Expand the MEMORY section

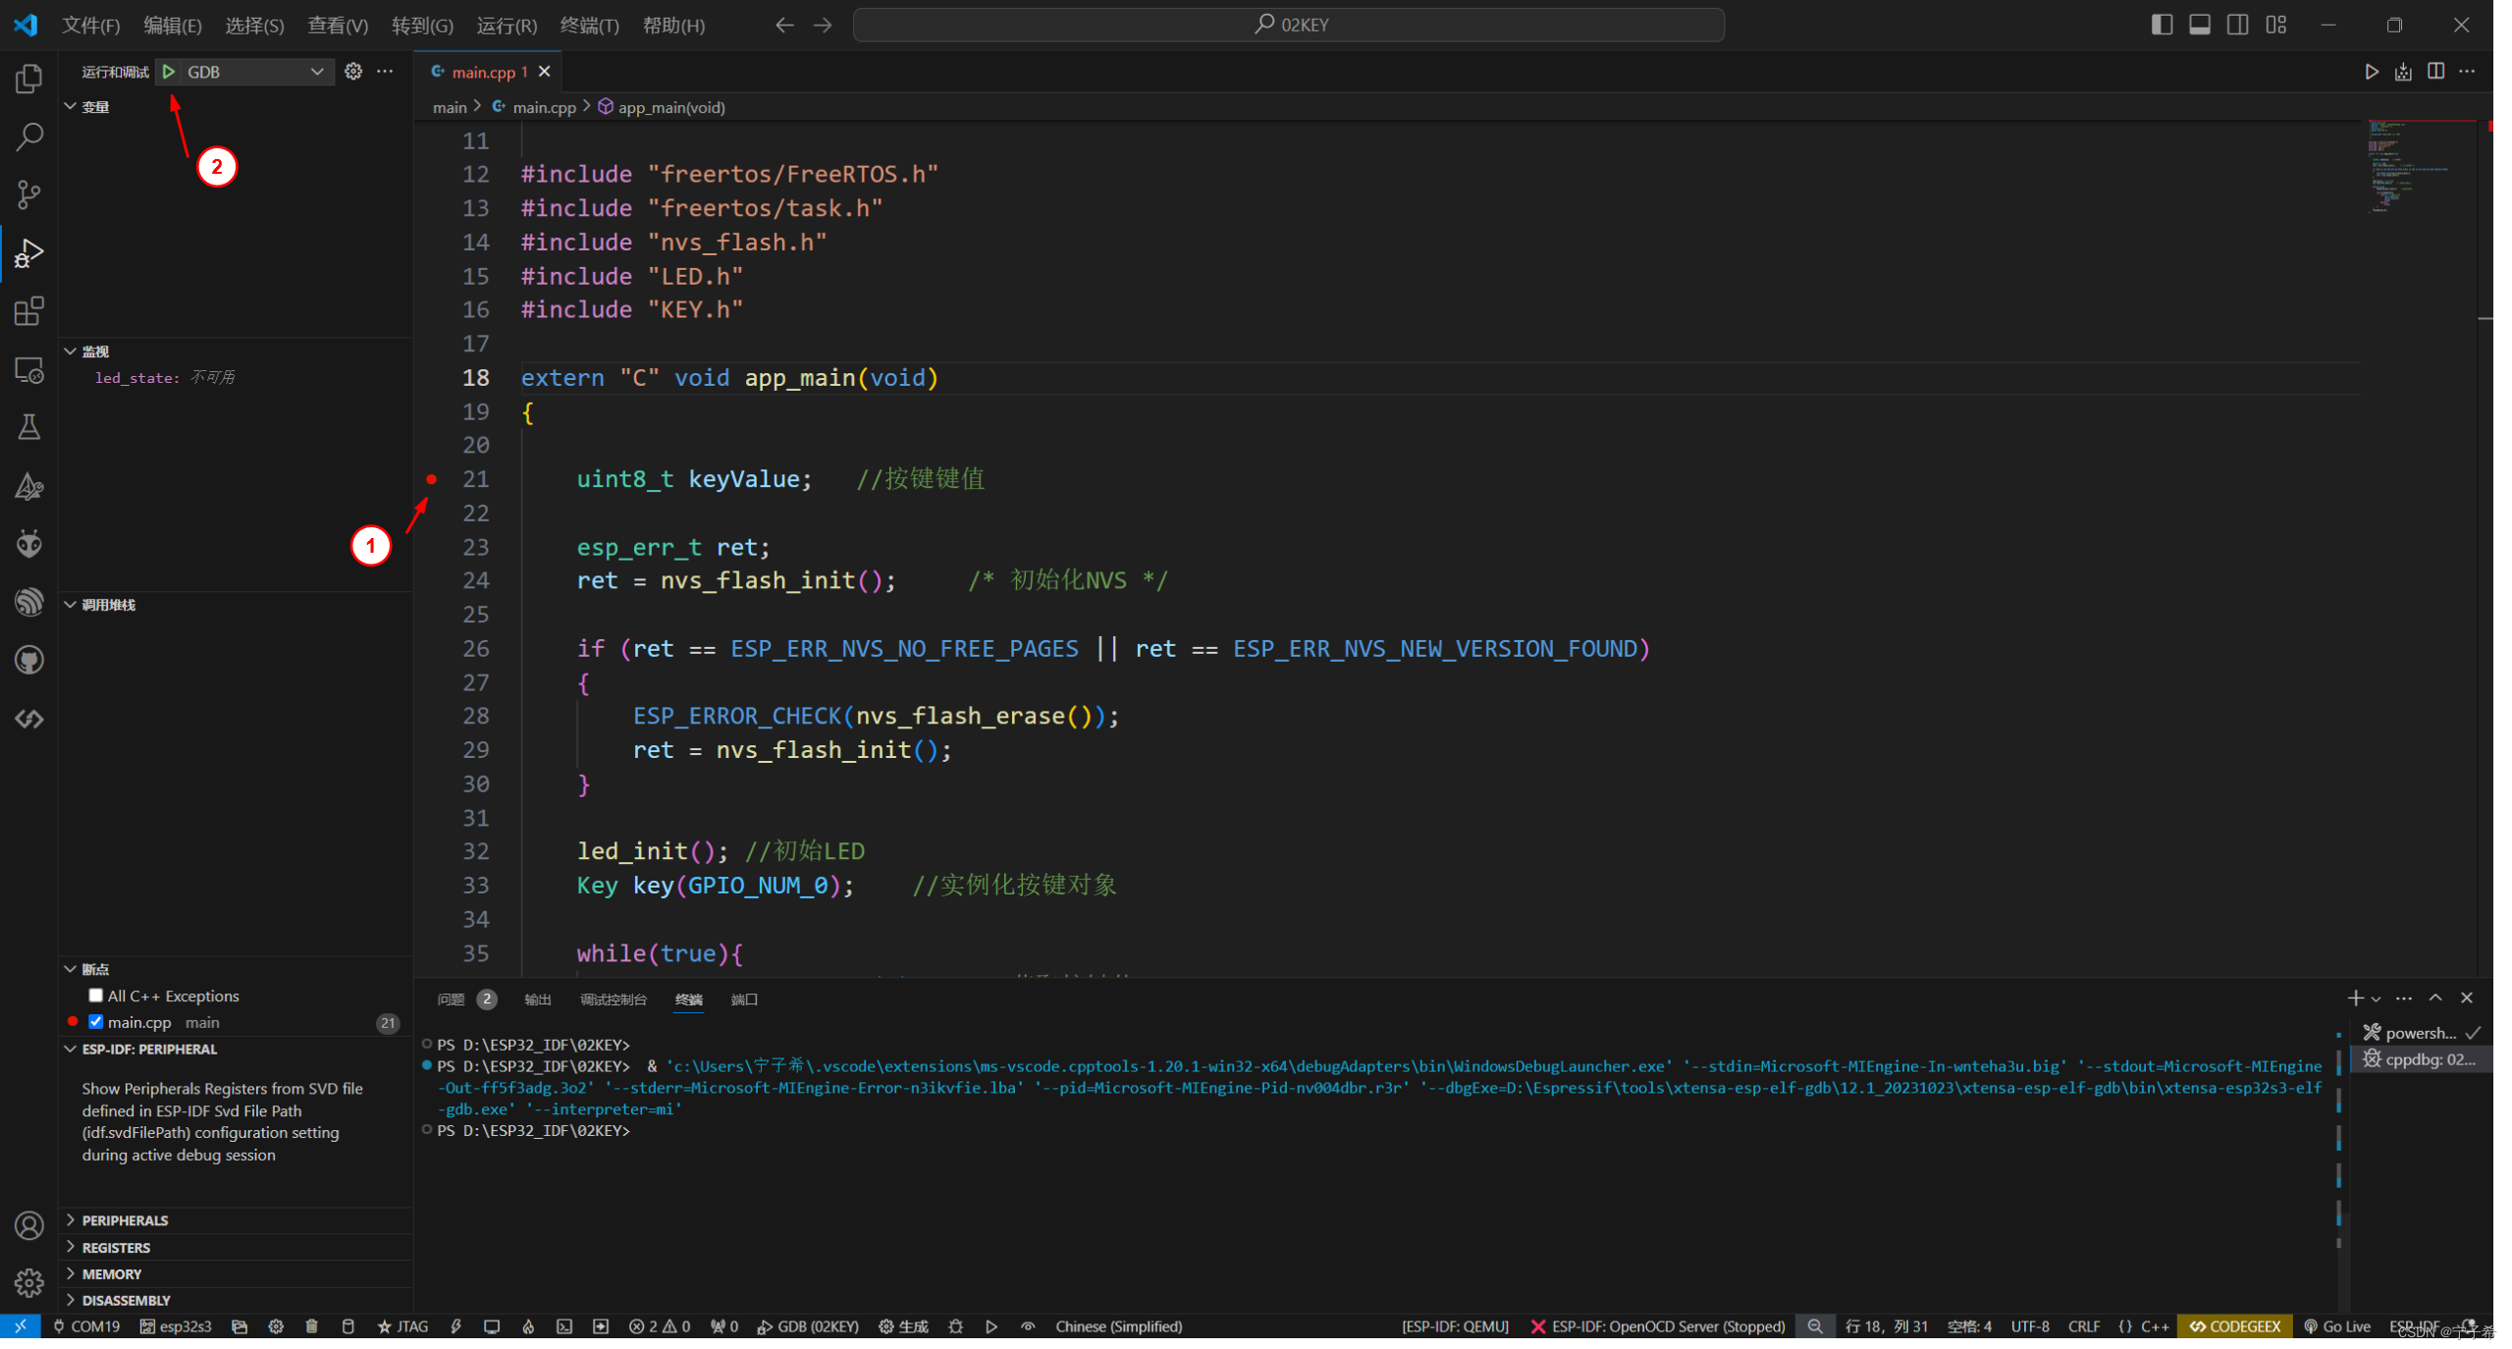pos(111,1274)
